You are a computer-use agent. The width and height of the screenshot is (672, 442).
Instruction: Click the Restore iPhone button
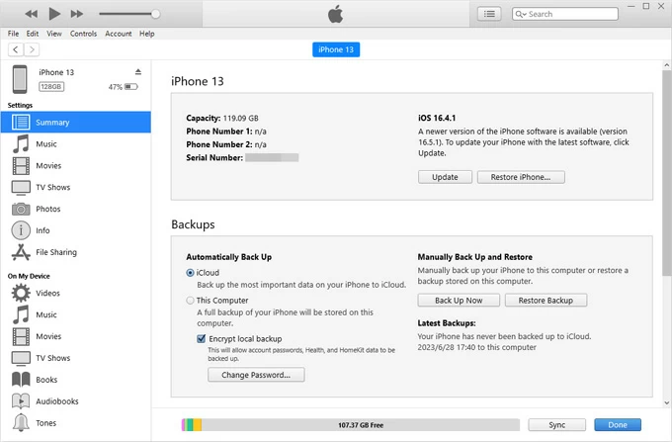pyautogui.click(x=521, y=177)
